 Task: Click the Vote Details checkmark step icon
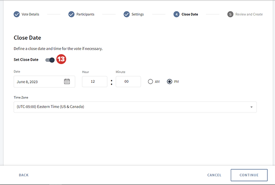pos(17,14)
